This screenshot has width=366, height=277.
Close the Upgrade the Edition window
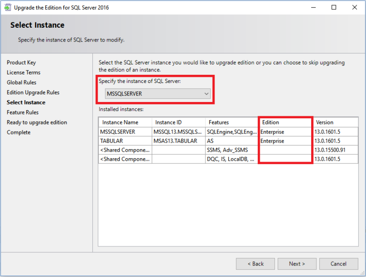pyautogui.click(x=355, y=8)
